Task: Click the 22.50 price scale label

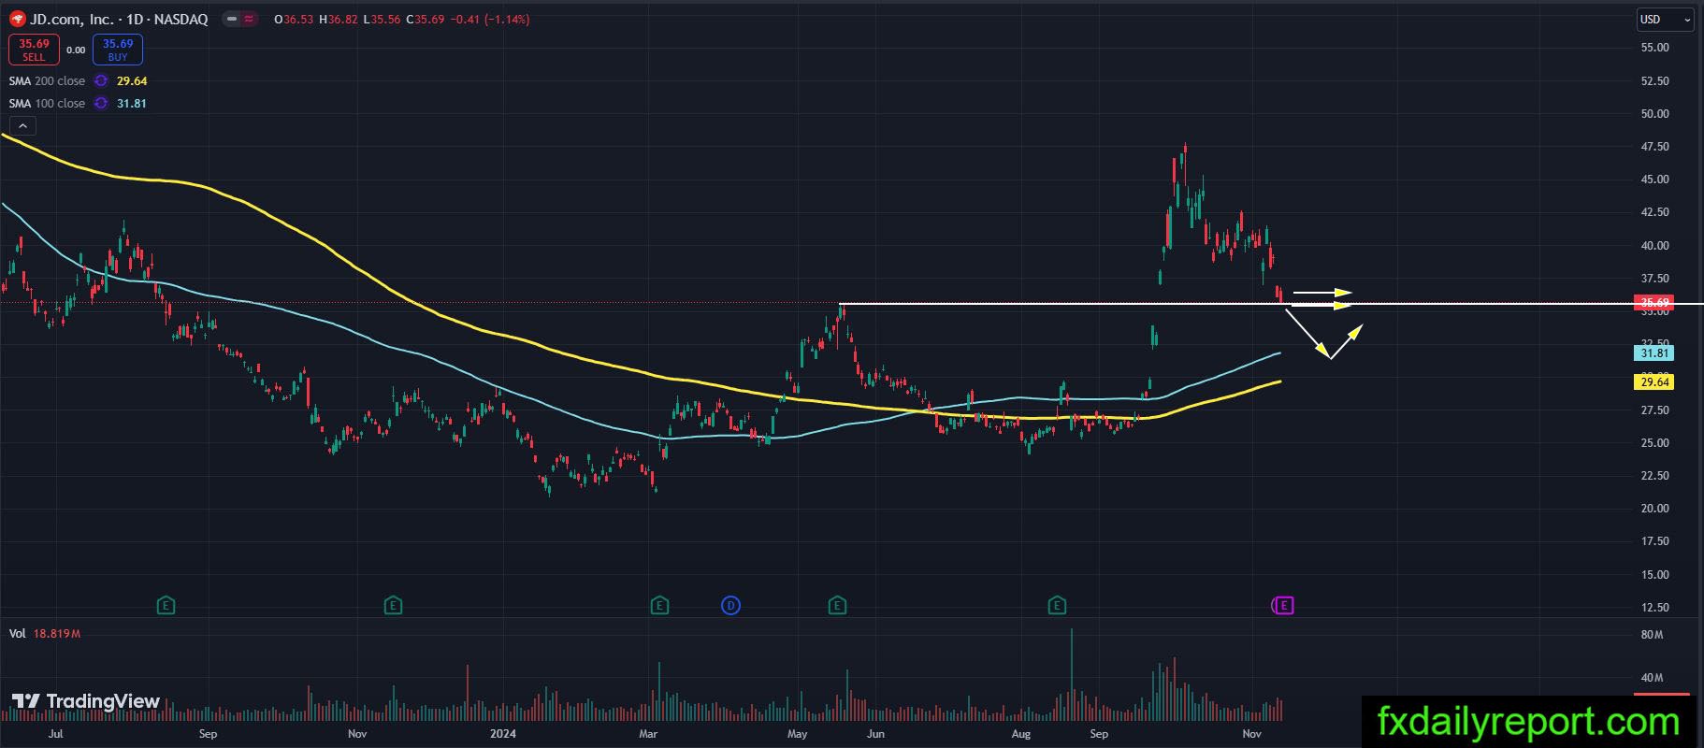Action: click(1654, 476)
